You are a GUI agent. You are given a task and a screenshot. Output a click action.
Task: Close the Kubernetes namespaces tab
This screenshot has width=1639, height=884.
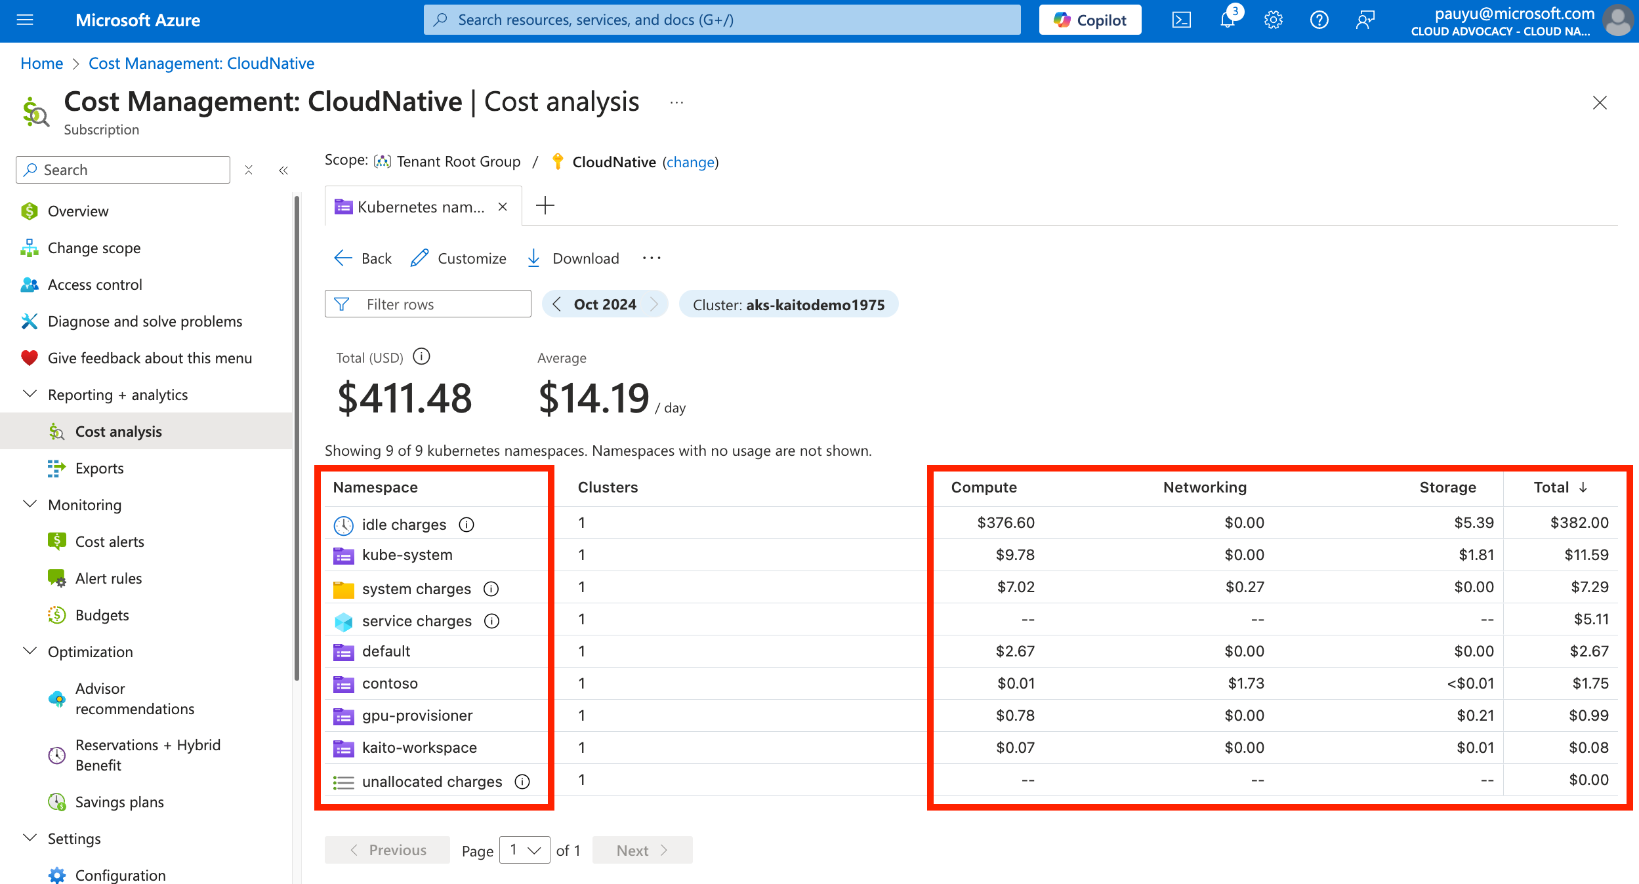tap(503, 207)
